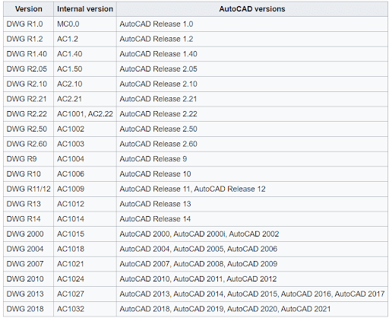The width and height of the screenshot is (389, 318).
Task: Select the 'MC0.0' internal version cell
Action: [85, 24]
